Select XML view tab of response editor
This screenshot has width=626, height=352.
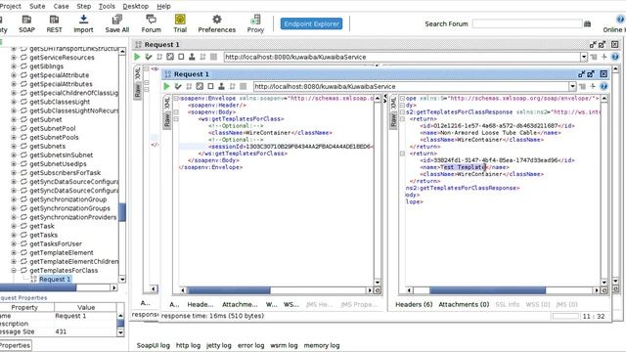coord(393,103)
